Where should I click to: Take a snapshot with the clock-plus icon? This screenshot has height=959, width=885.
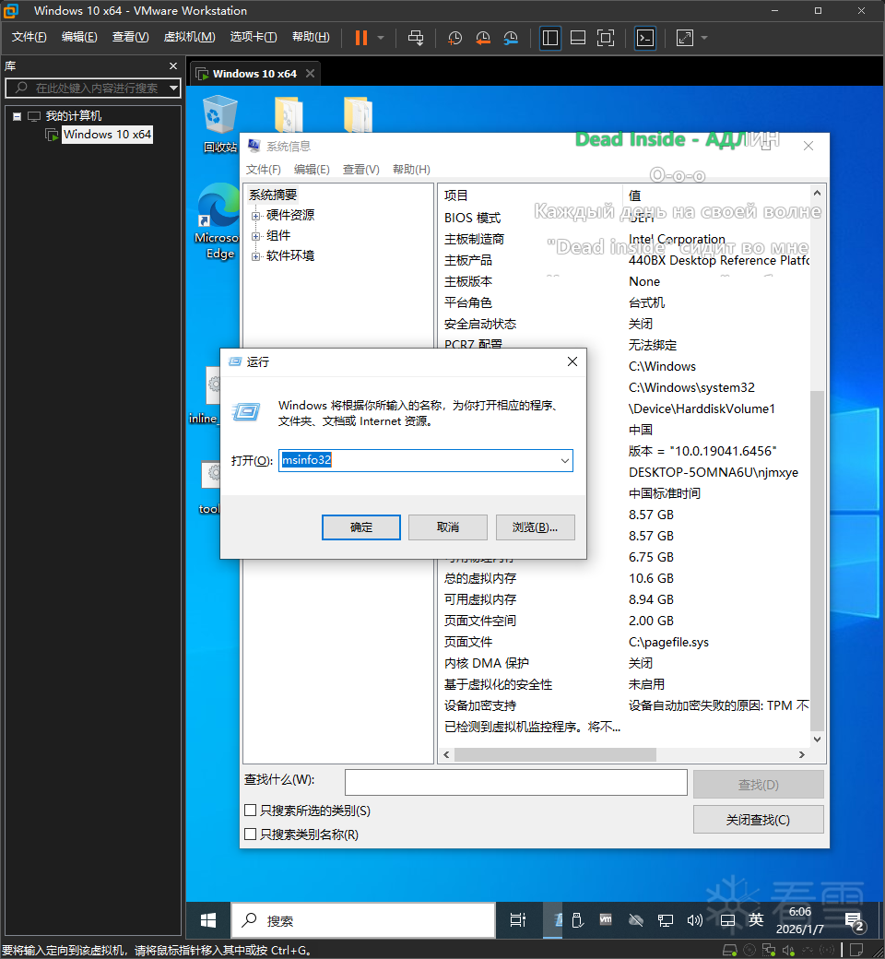(x=454, y=38)
